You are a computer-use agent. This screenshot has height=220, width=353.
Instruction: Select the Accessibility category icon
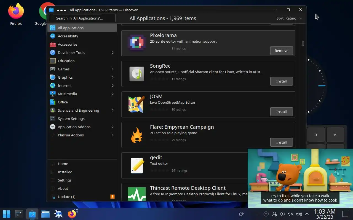[52, 36]
